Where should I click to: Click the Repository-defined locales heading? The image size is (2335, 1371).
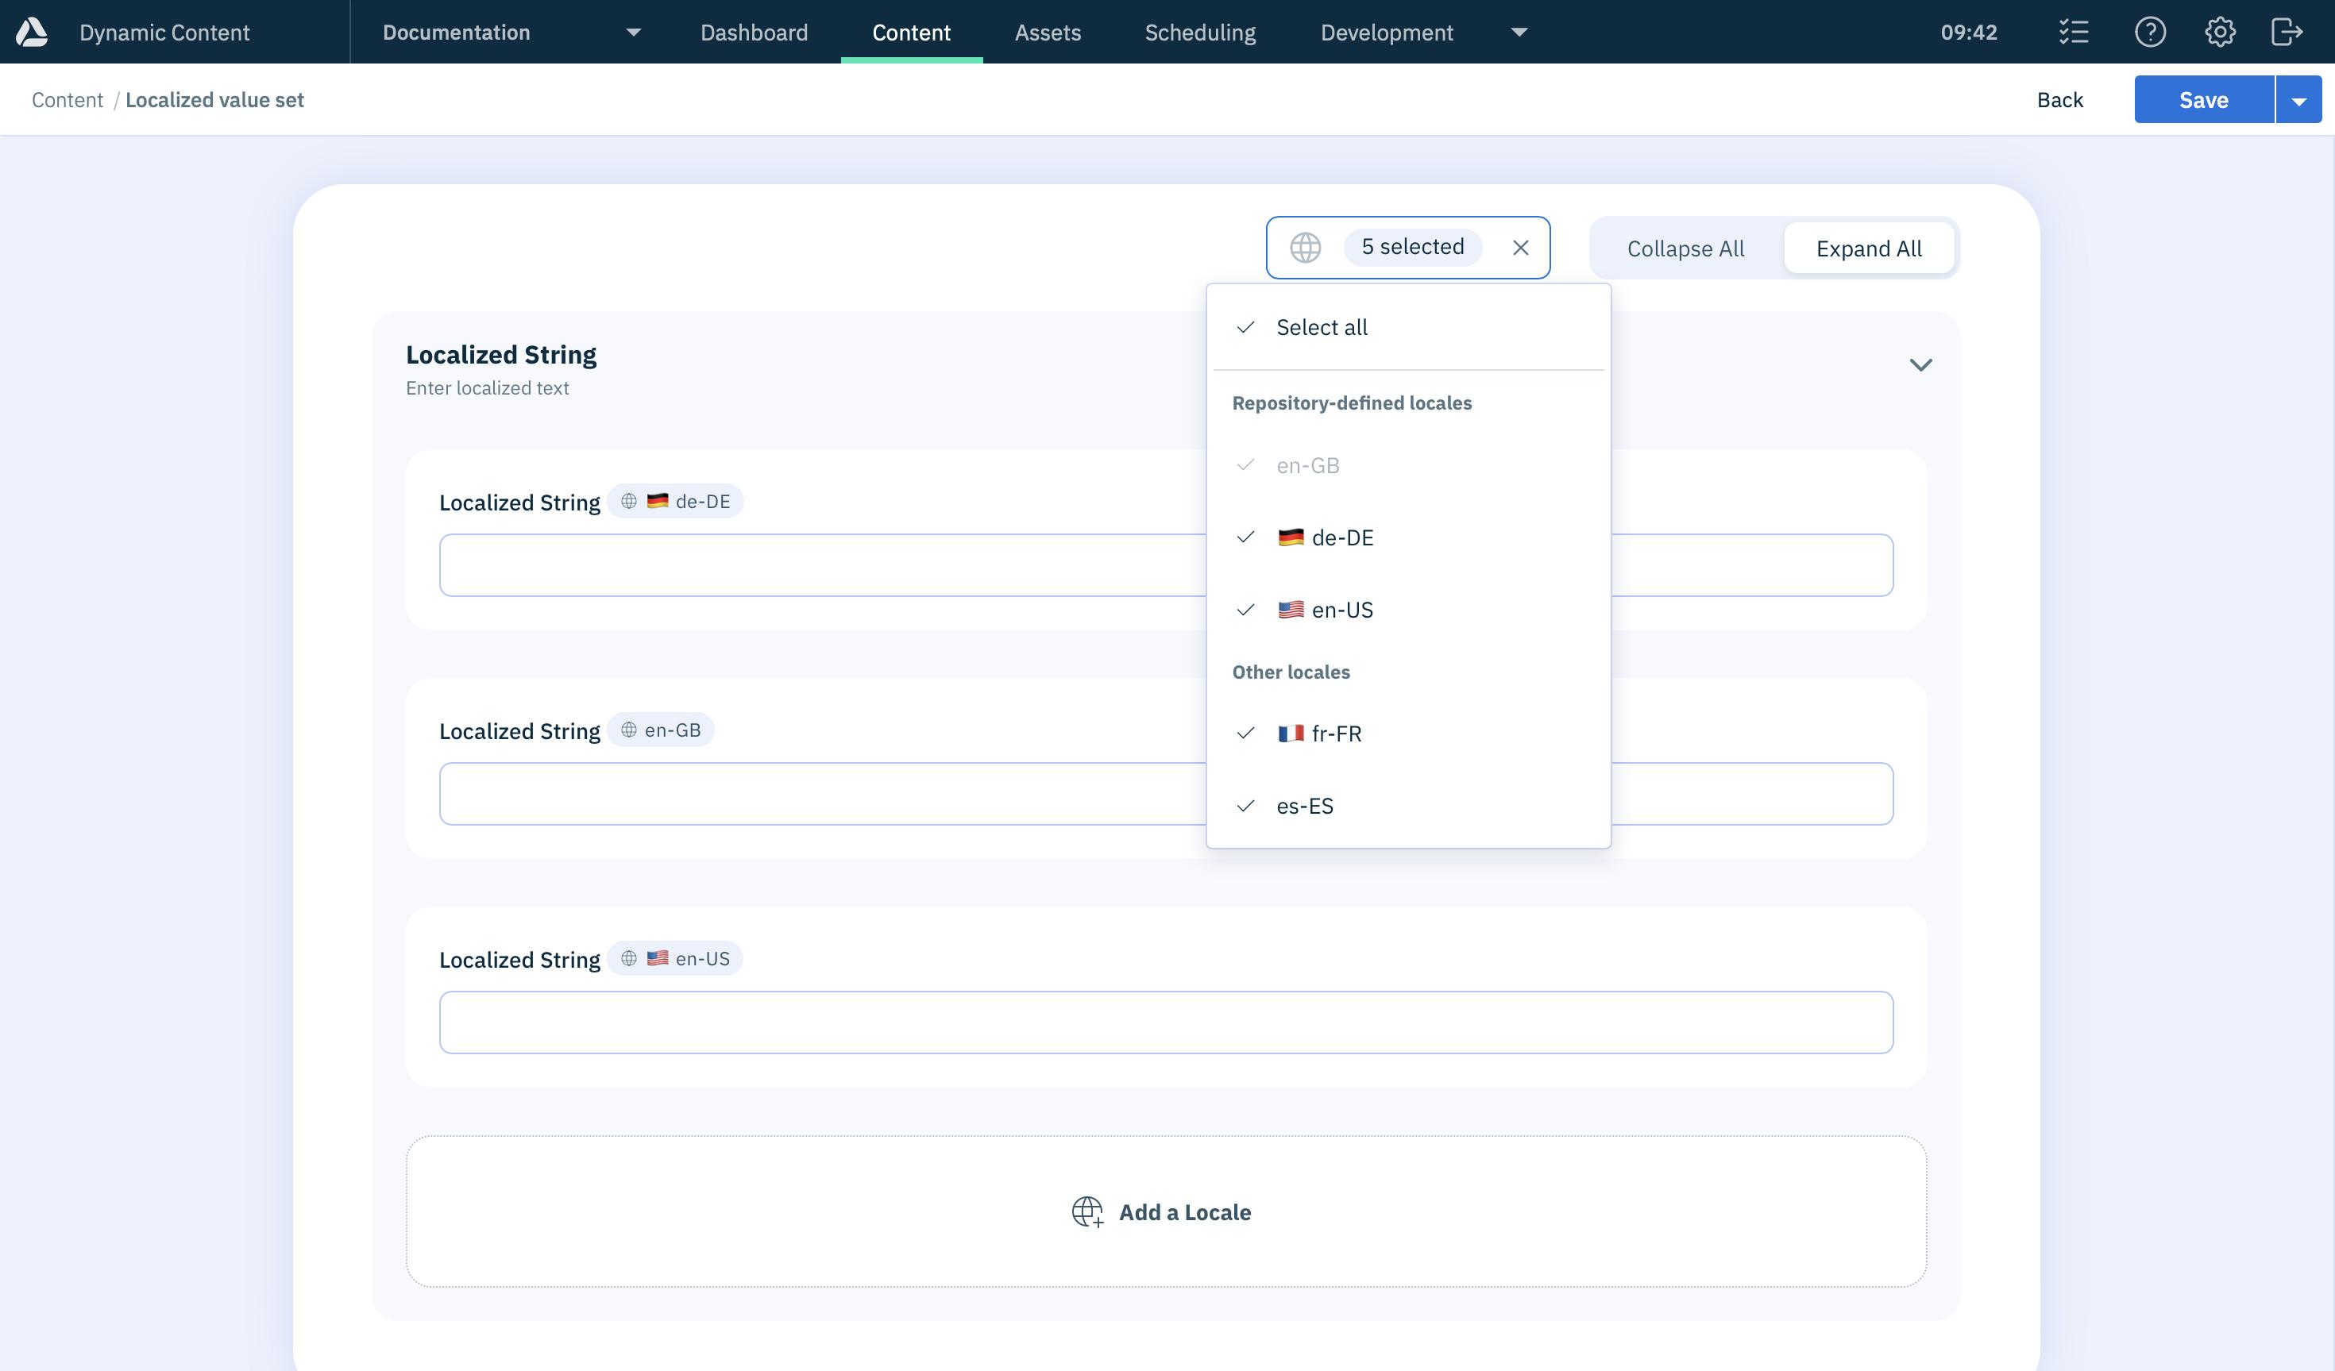(1352, 403)
